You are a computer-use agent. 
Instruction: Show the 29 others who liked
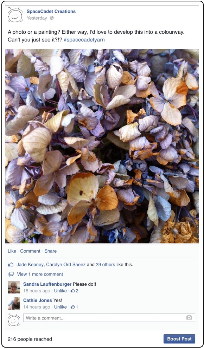click(x=105, y=264)
